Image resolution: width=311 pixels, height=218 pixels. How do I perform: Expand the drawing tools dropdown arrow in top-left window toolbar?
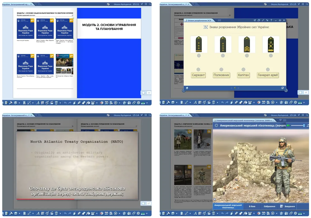tap(97, 103)
